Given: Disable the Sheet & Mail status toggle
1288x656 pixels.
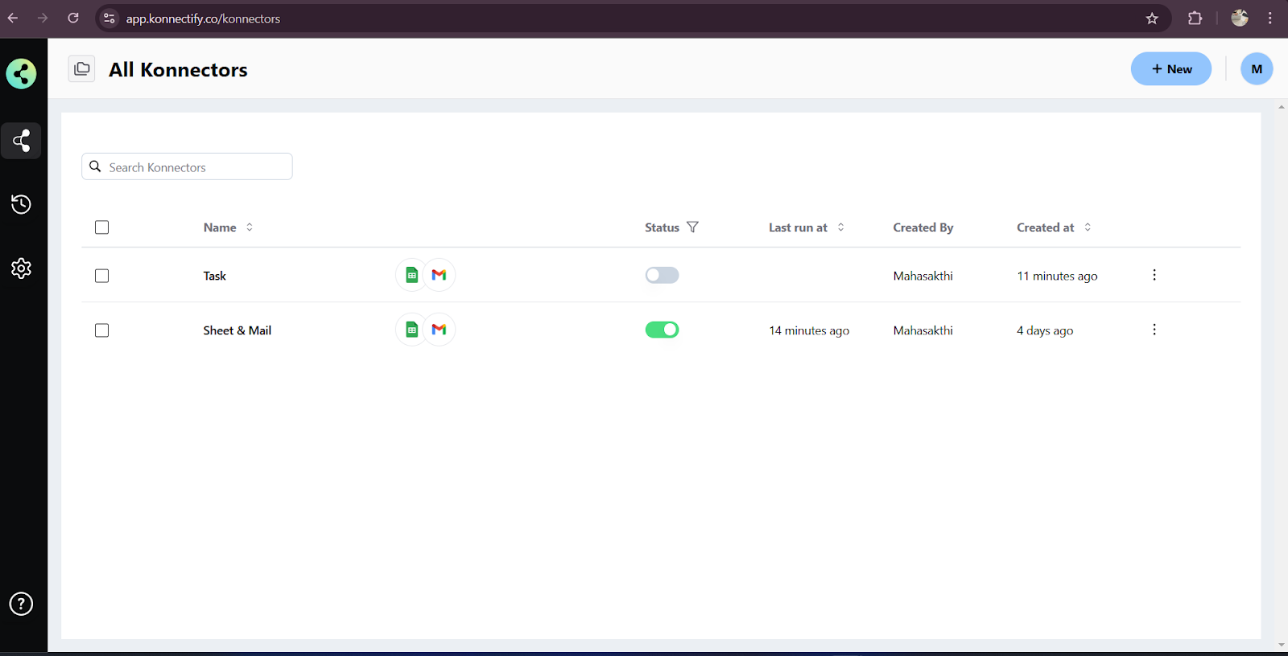Looking at the screenshot, I should click(x=662, y=330).
